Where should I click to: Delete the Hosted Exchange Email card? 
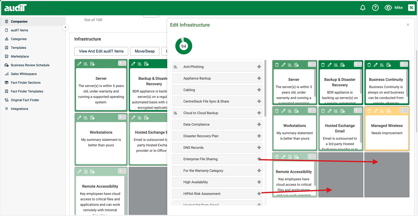pos(323,111)
